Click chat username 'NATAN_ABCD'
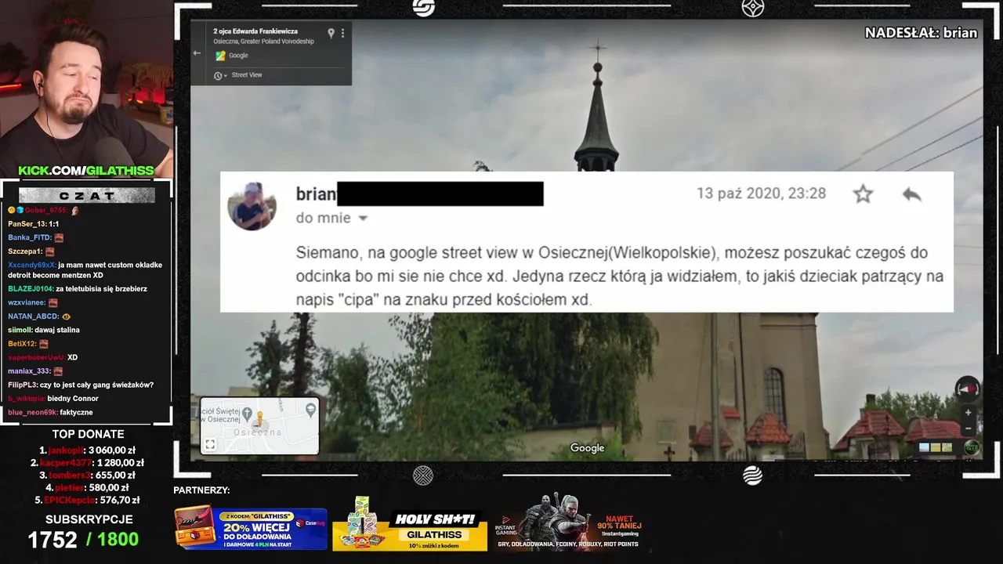Viewport: 1003px width, 564px height. coord(33,316)
